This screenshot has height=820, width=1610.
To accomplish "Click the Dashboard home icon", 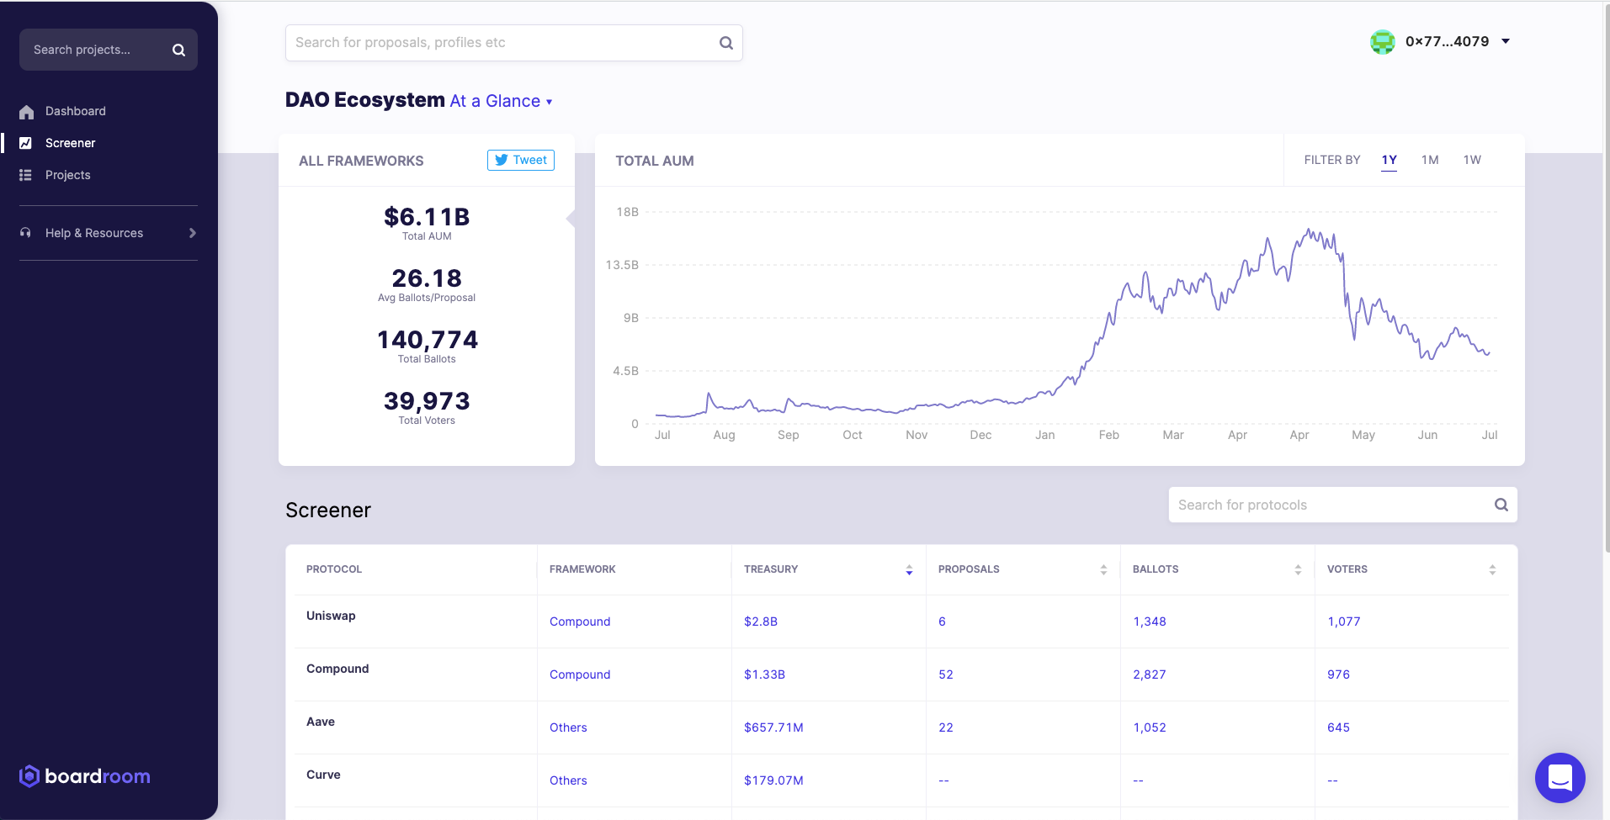I will pos(26,112).
